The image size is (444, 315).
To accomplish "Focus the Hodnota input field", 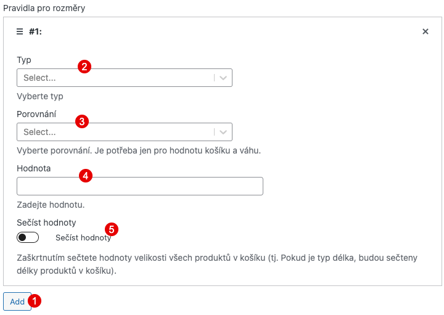I will [x=140, y=186].
